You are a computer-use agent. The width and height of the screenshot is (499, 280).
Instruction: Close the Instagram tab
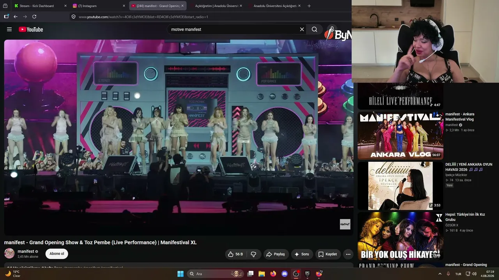tap(124, 6)
